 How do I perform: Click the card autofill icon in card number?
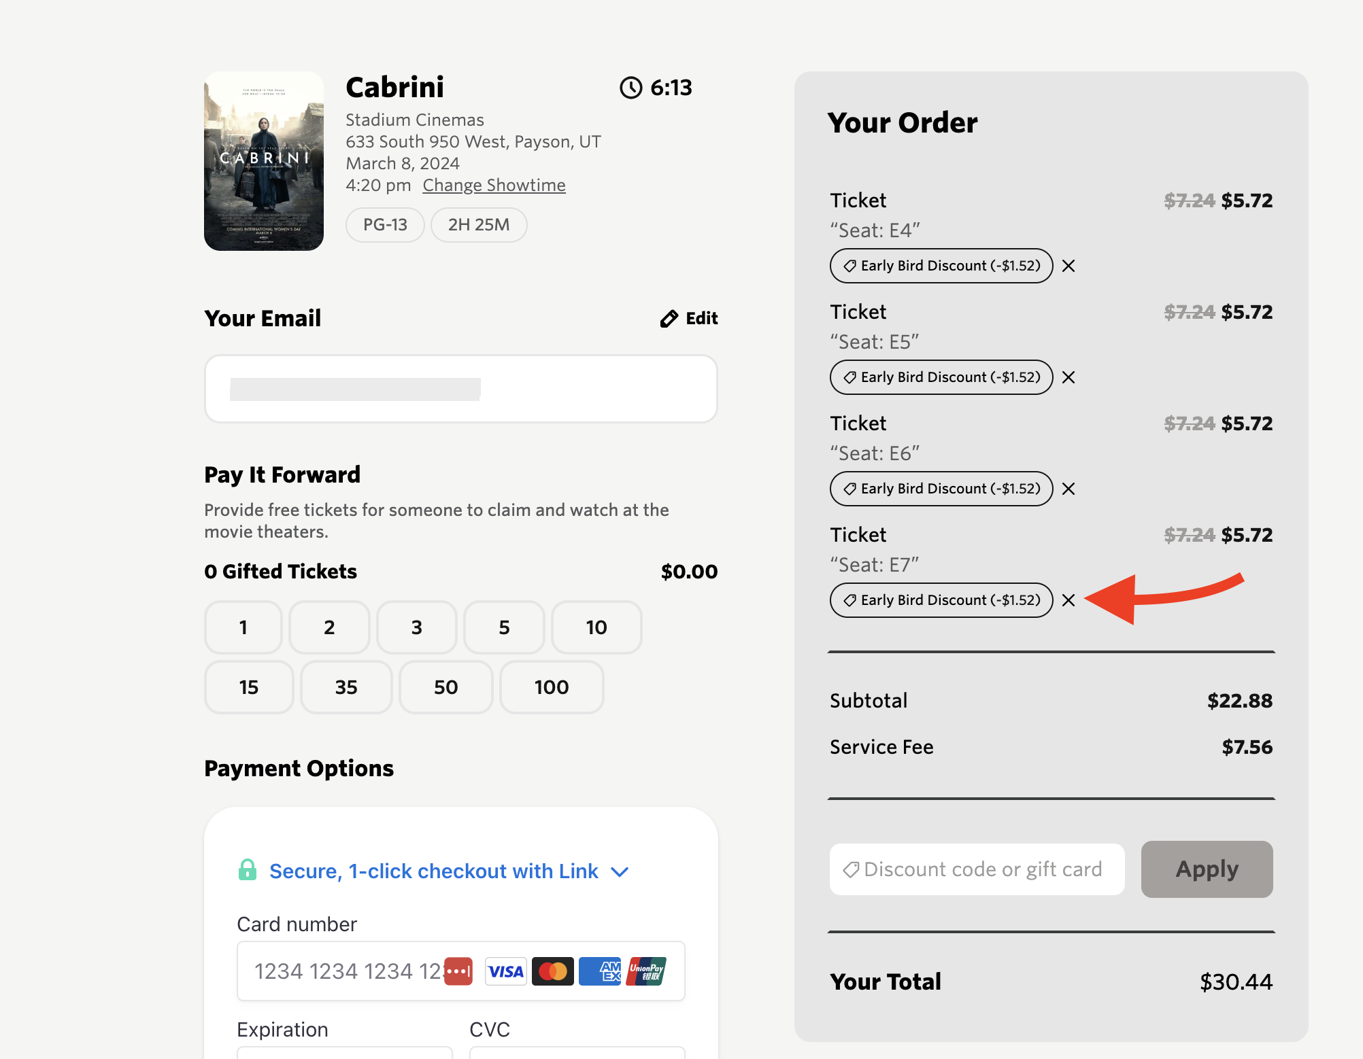[458, 971]
